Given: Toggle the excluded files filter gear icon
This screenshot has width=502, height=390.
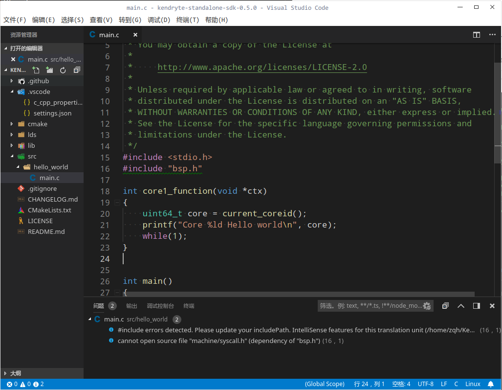Looking at the screenshot, I should pos(427,306).
